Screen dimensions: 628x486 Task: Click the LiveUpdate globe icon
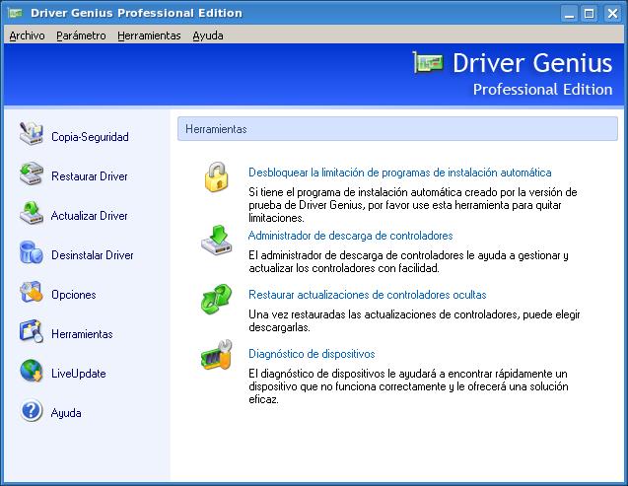31,371
